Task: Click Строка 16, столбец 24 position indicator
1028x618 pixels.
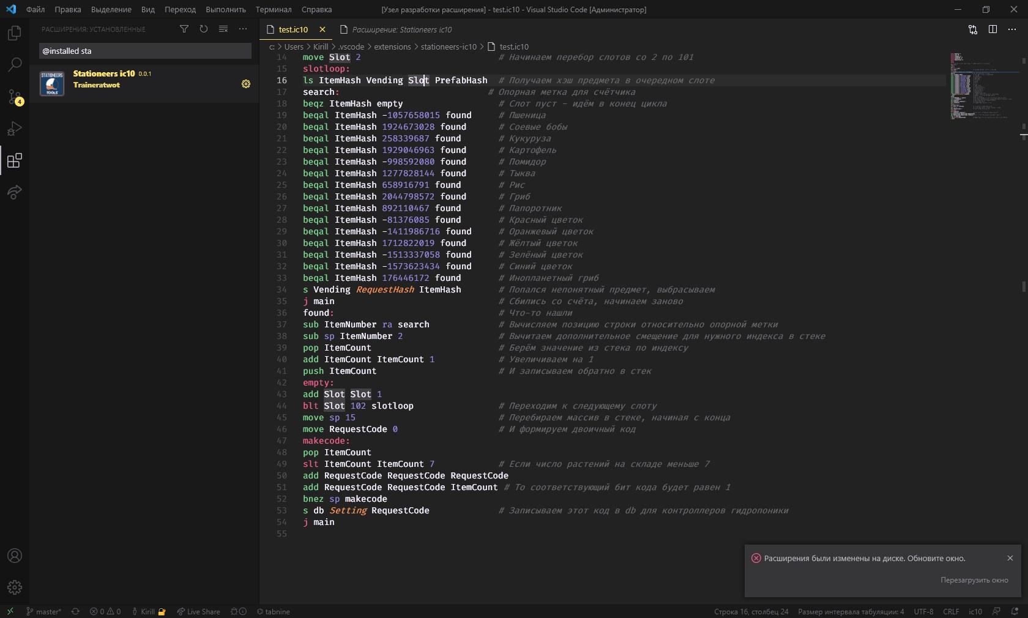Action: pos(751,611)
